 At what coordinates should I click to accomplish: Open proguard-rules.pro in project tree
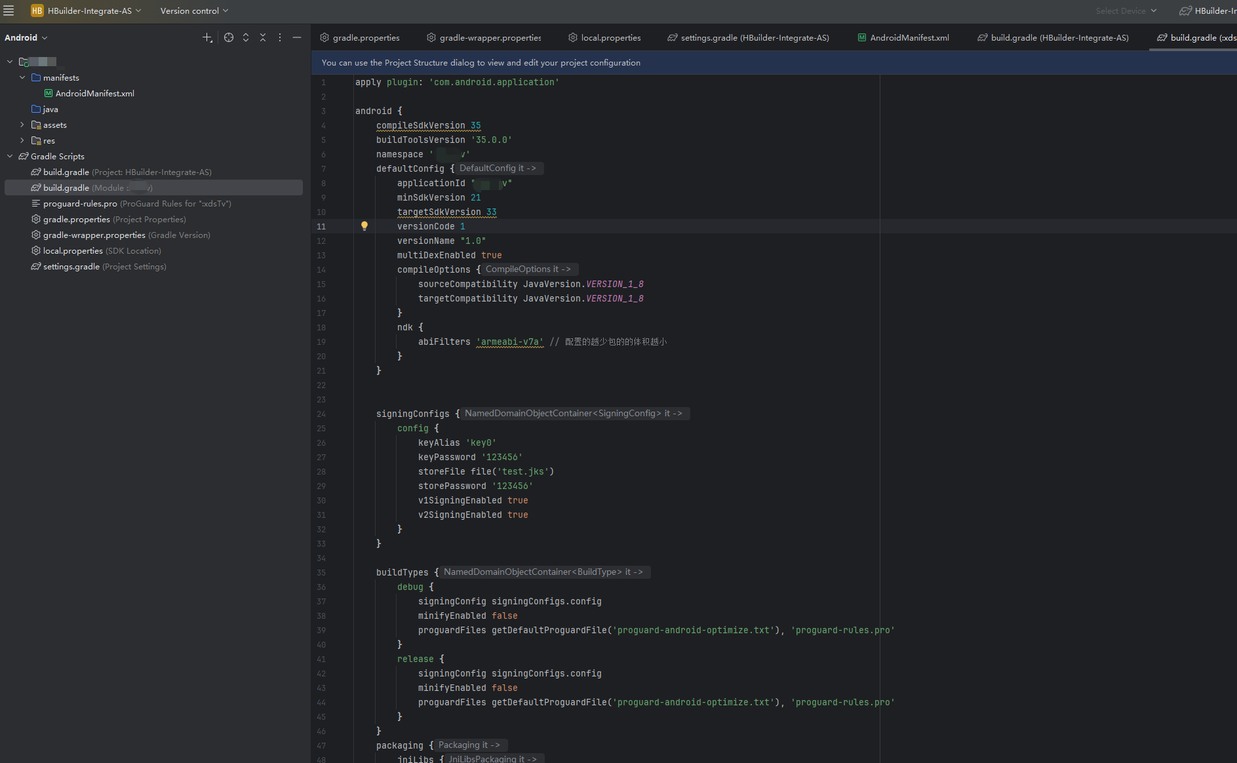(80, 203)
